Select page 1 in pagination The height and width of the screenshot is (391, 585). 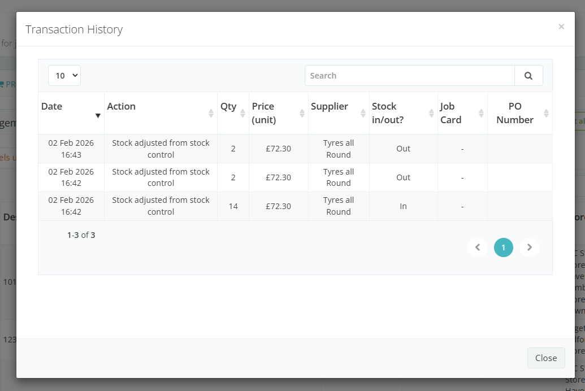504,247
